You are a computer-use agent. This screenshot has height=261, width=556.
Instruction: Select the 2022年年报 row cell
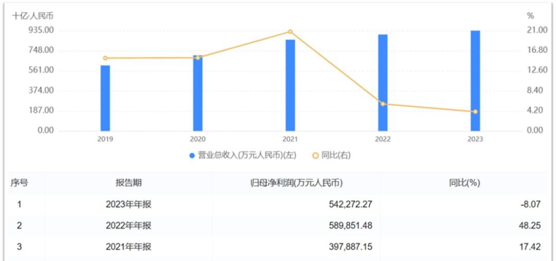[129, 226]
